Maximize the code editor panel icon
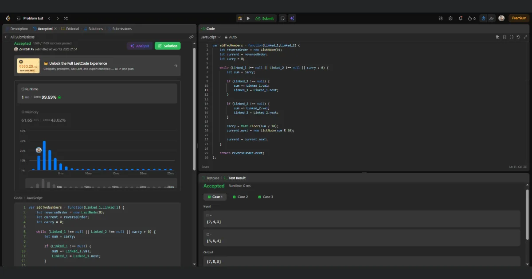Viewport: 532px width, 279px height. point(525,37)
